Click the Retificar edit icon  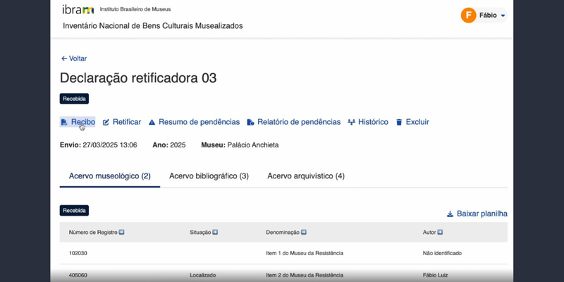(106, 122)
